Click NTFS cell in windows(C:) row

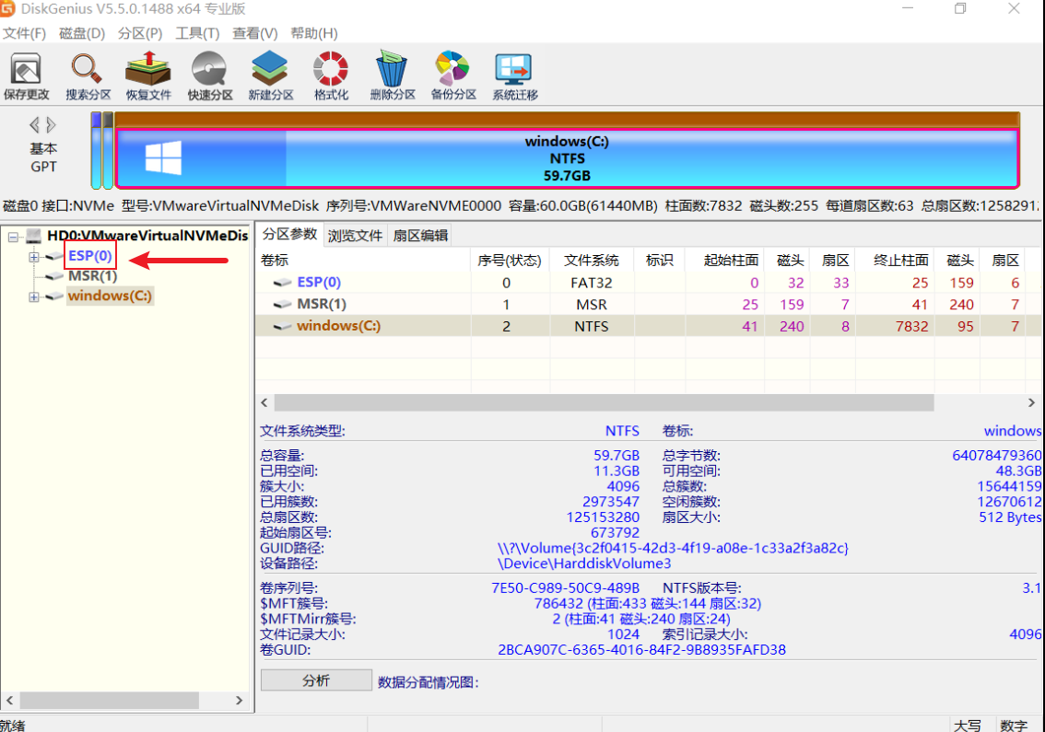pyautogui.click(x=592, y=326)
